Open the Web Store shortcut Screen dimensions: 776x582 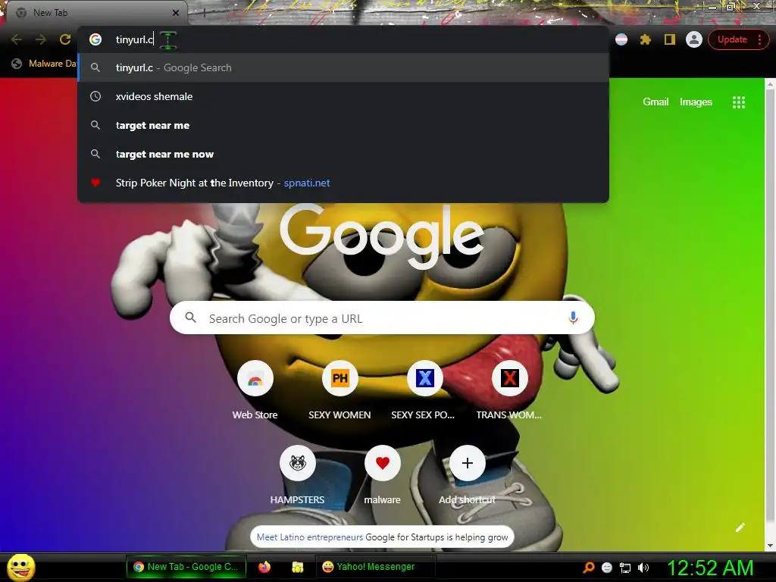(255, 390)
